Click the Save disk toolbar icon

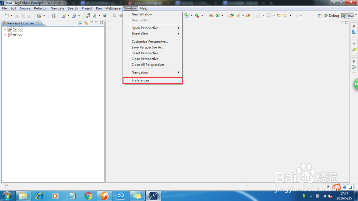click(17, 15)
